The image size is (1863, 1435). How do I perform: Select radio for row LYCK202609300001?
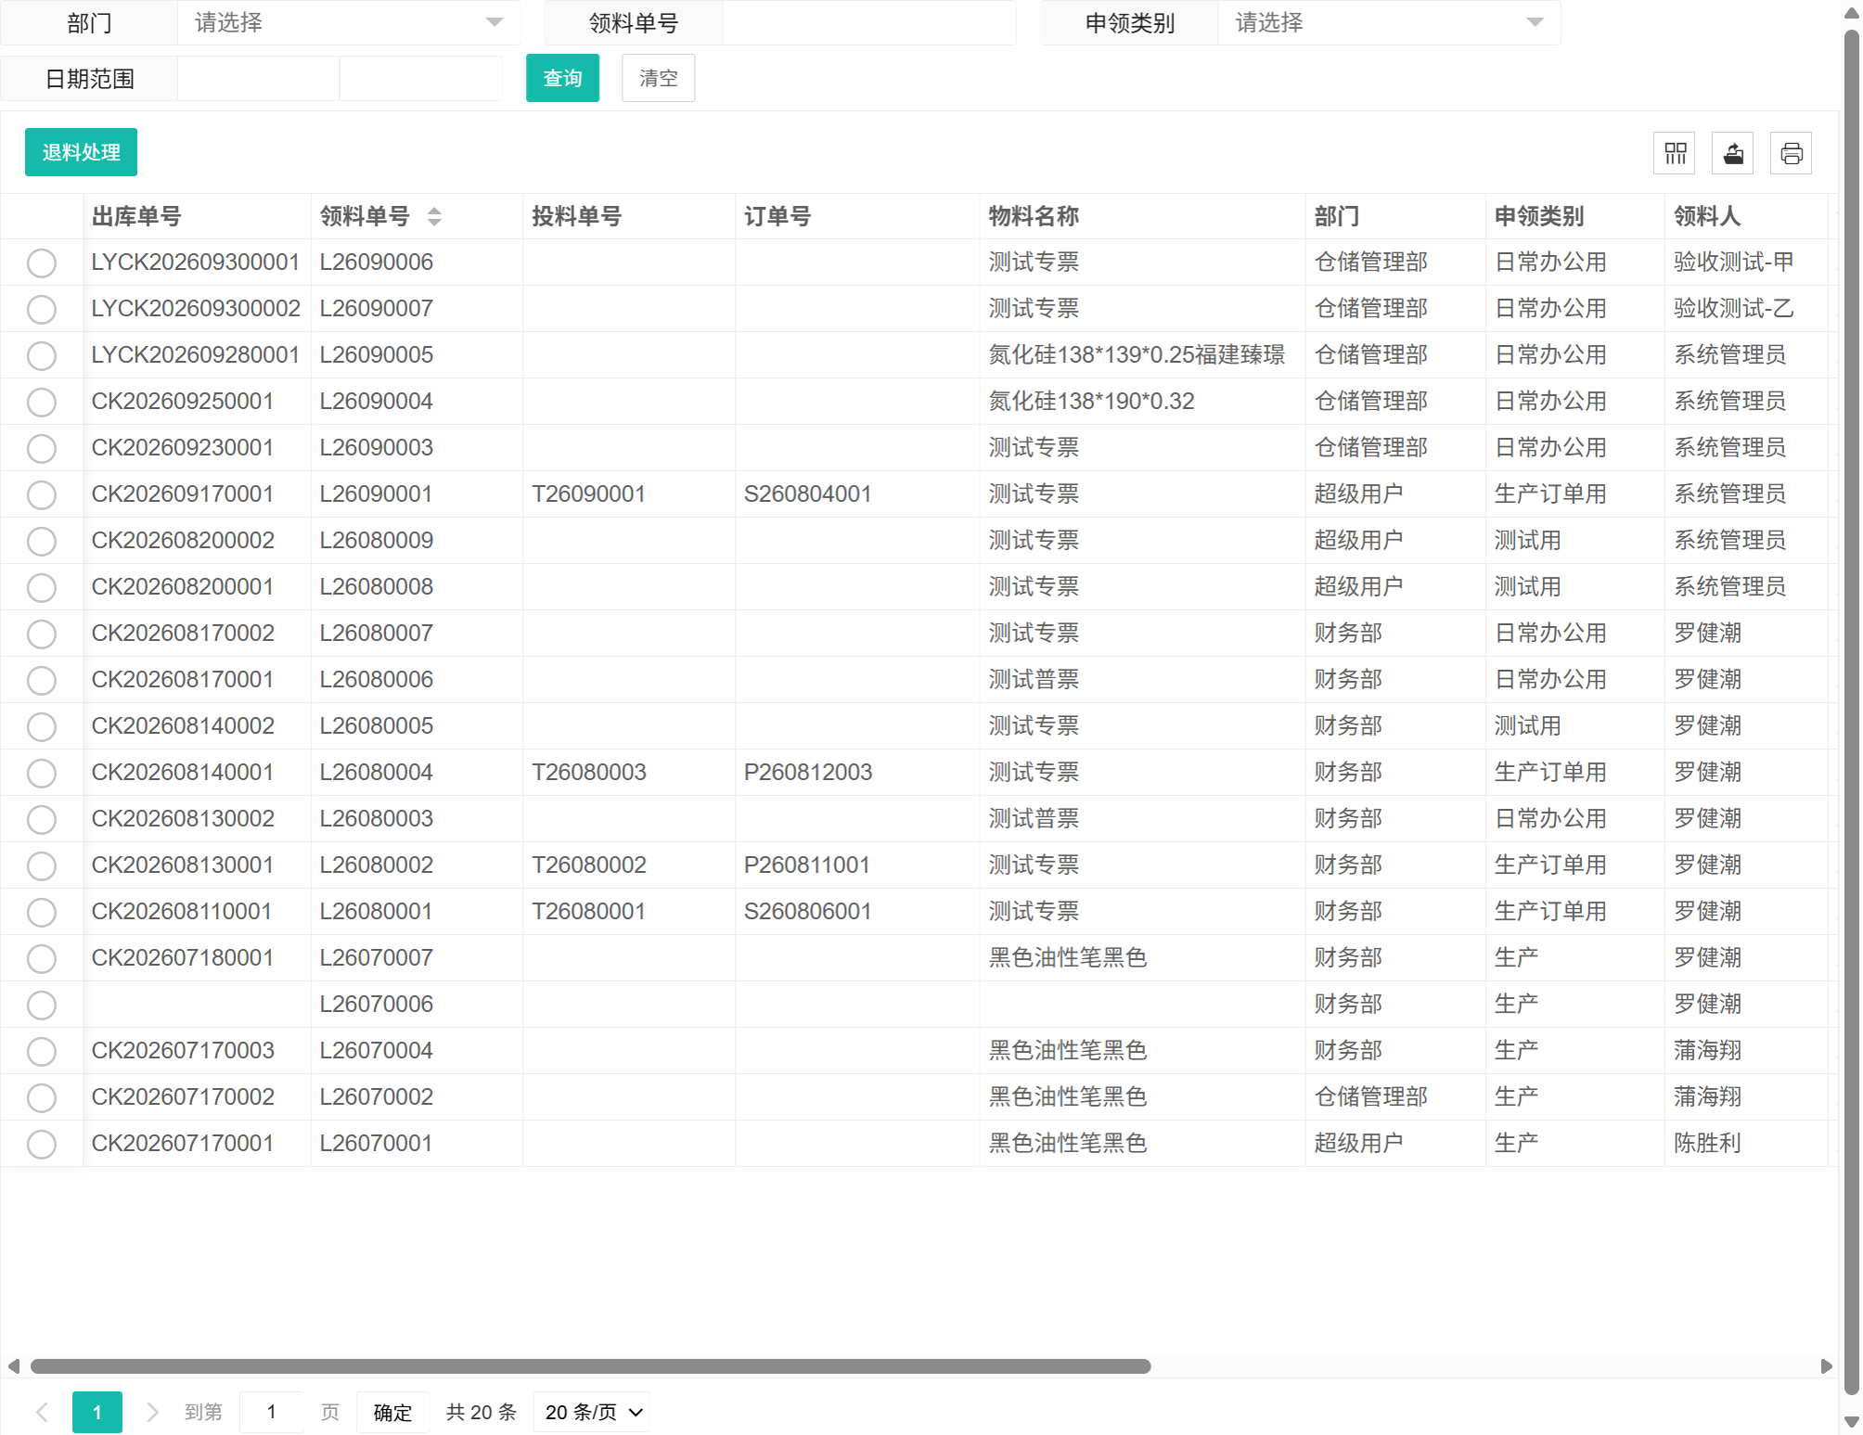(42, 263)
